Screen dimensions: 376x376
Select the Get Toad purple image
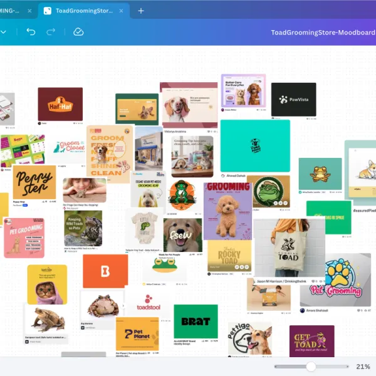pyautogui.click(x=311, y=341)
